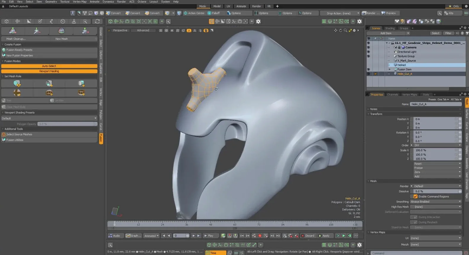Open the Geometry menu
The image size is (469, 255).
point(51,2)
